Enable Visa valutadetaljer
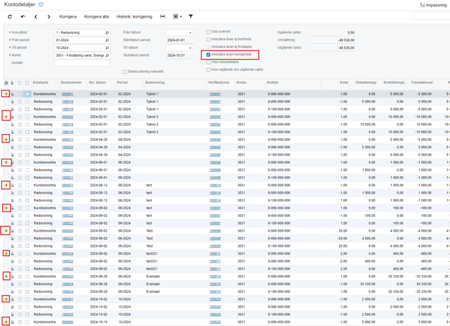Viewport: 450px width, 326px height. 209,62
